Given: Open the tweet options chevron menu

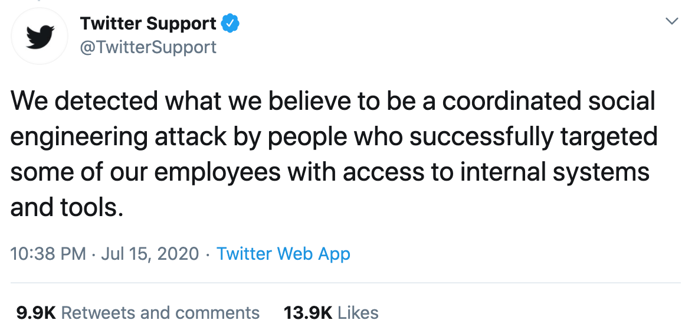Looking at the screenshot, I should (x=673, y=21).
